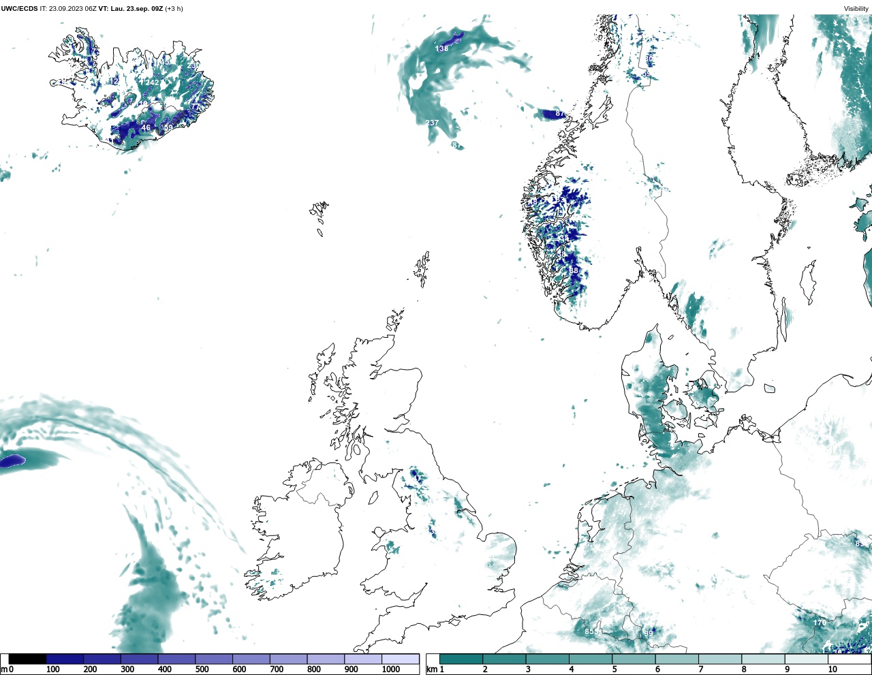Click the '38' value in southern Norway
Viewport: 872px width, 675px height.
(574, 271)
